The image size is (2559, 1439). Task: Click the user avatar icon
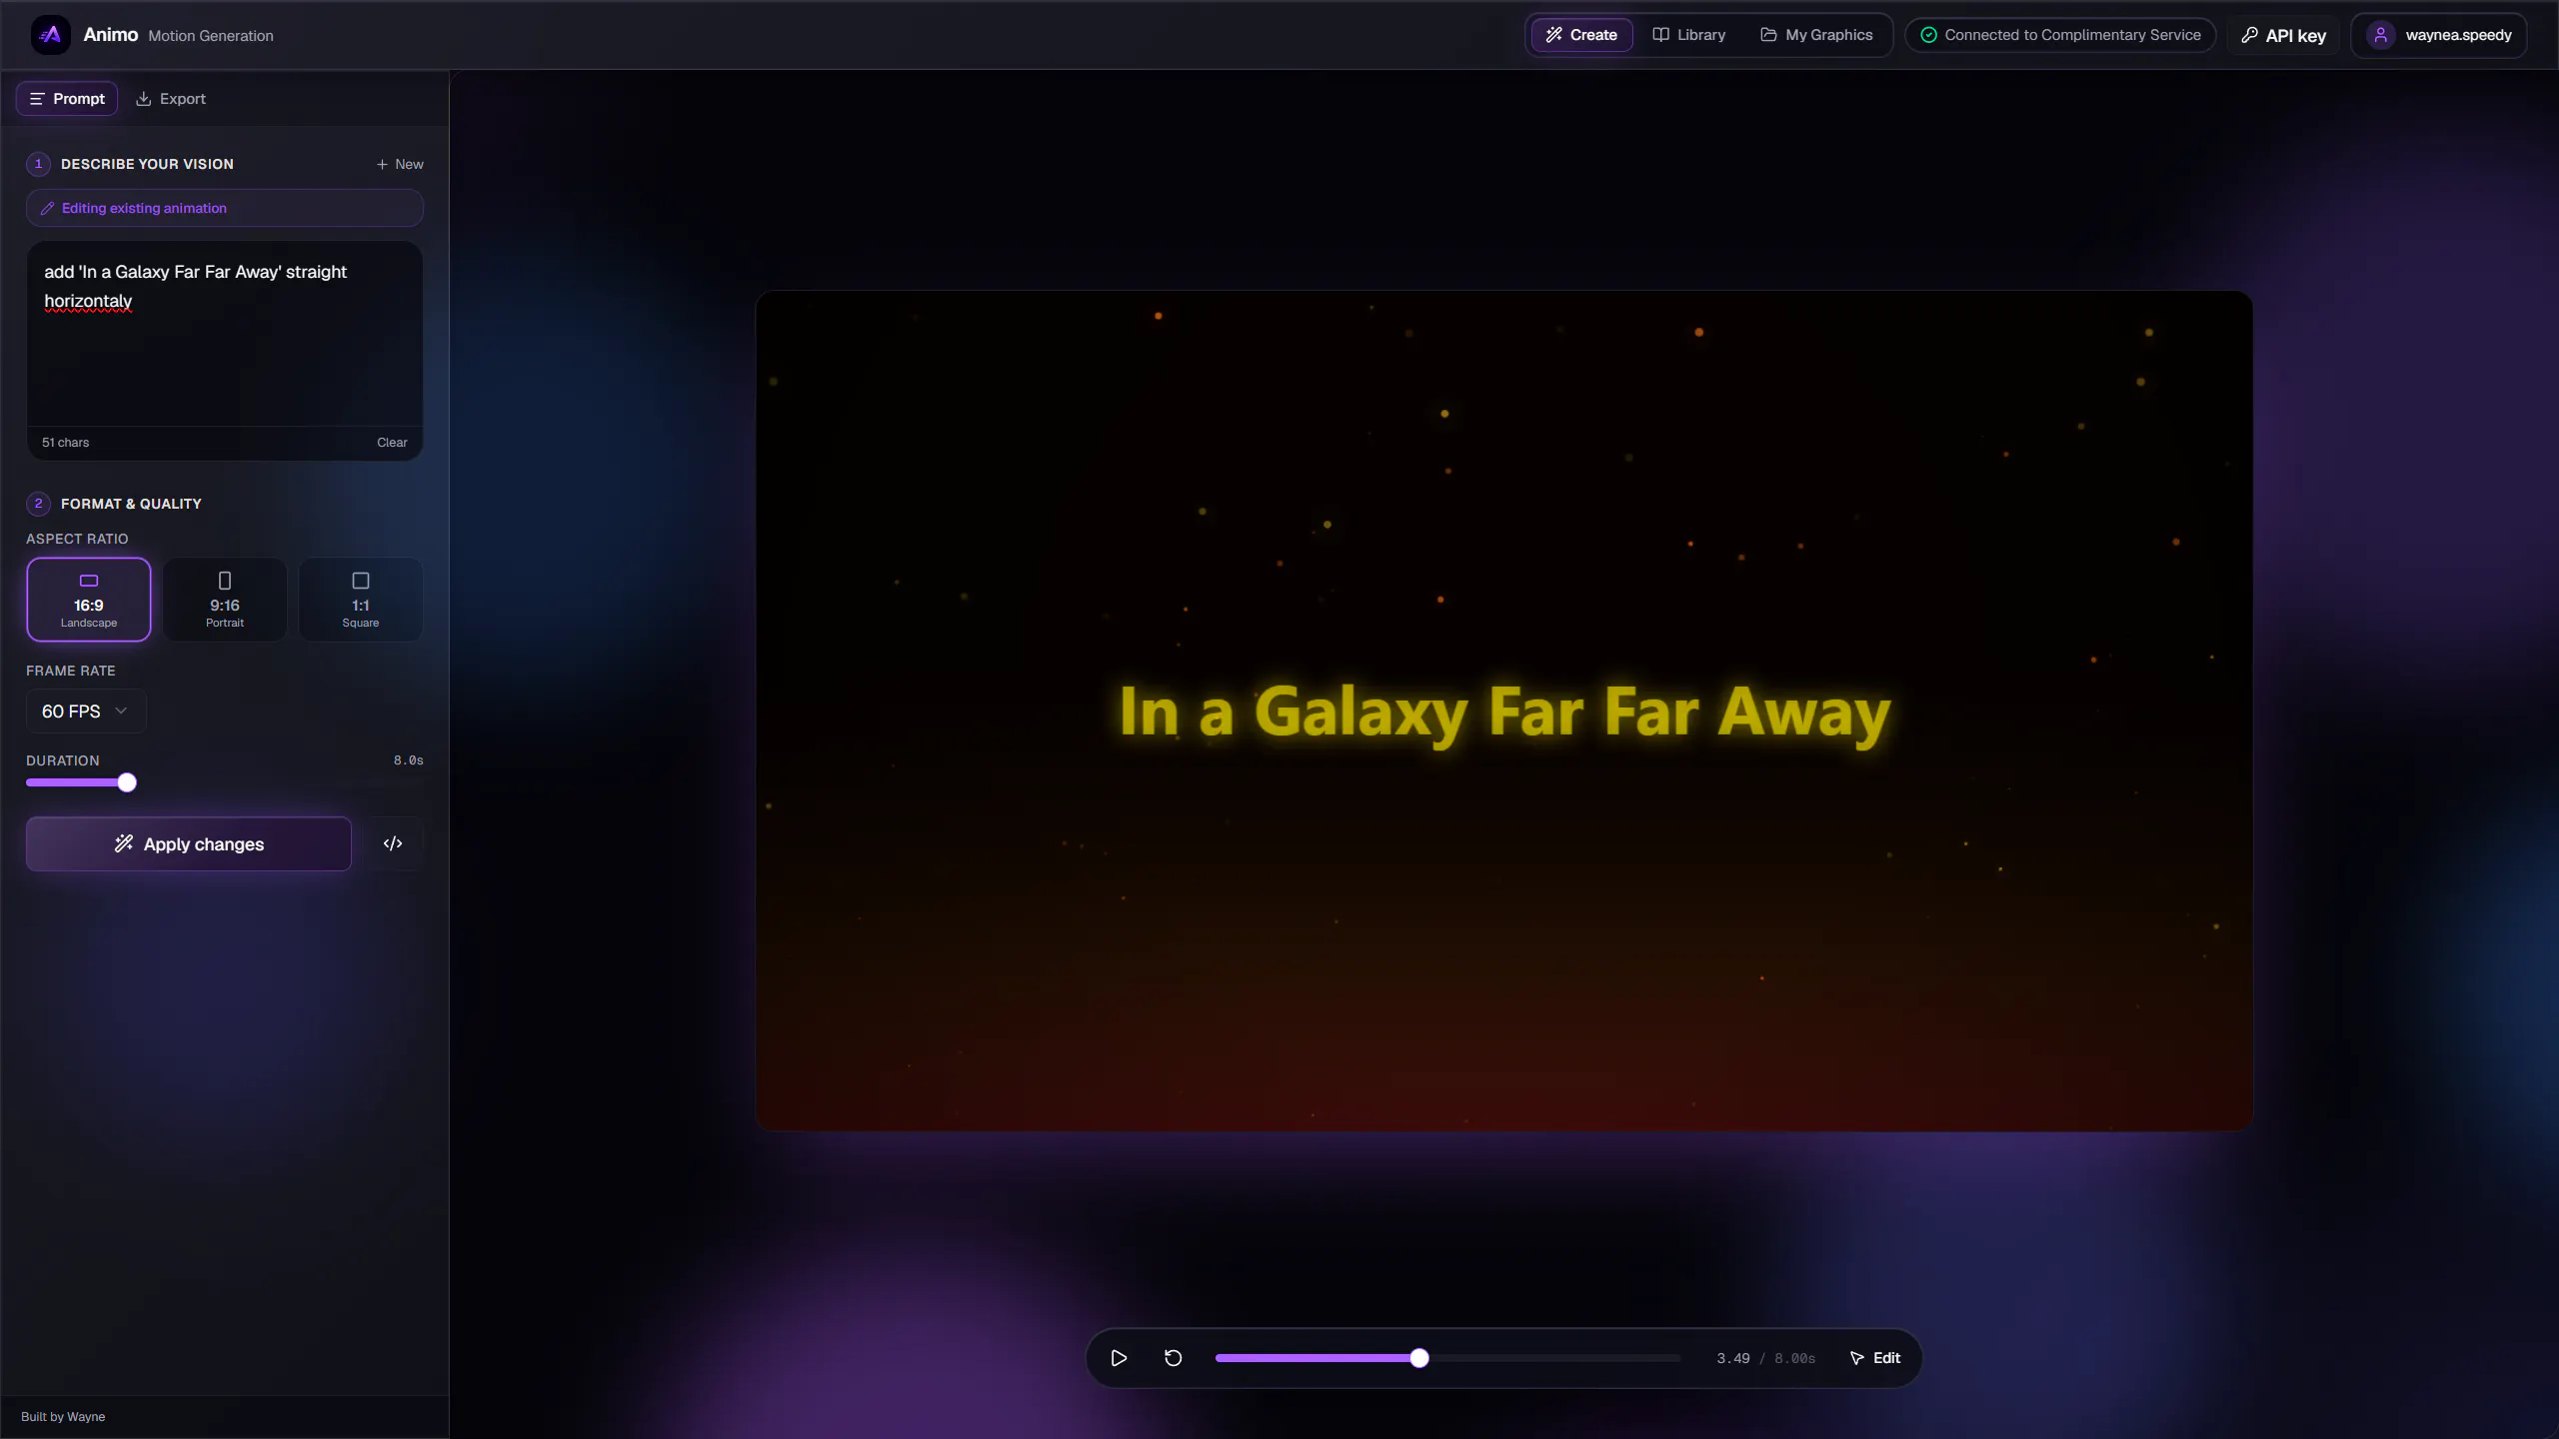[2381, 35]
